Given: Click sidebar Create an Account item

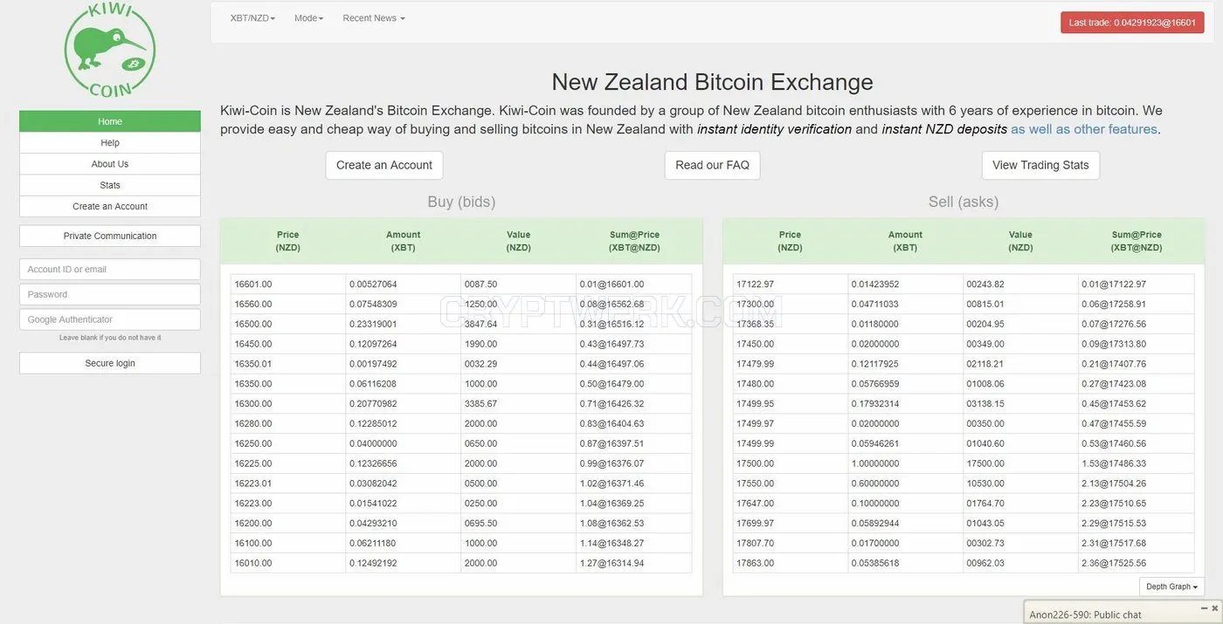Looking at the screenshot, I should click(110, 206).
